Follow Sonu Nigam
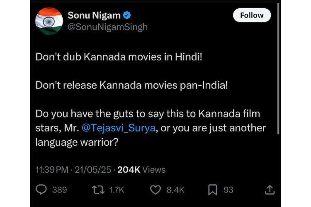 point(252,15)
